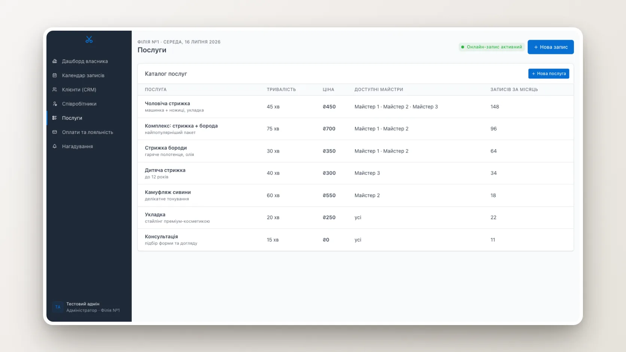Click the Записів за місяць column header
Image resolution: width=626 pixels, height=352 pixels.
[514, 89]
